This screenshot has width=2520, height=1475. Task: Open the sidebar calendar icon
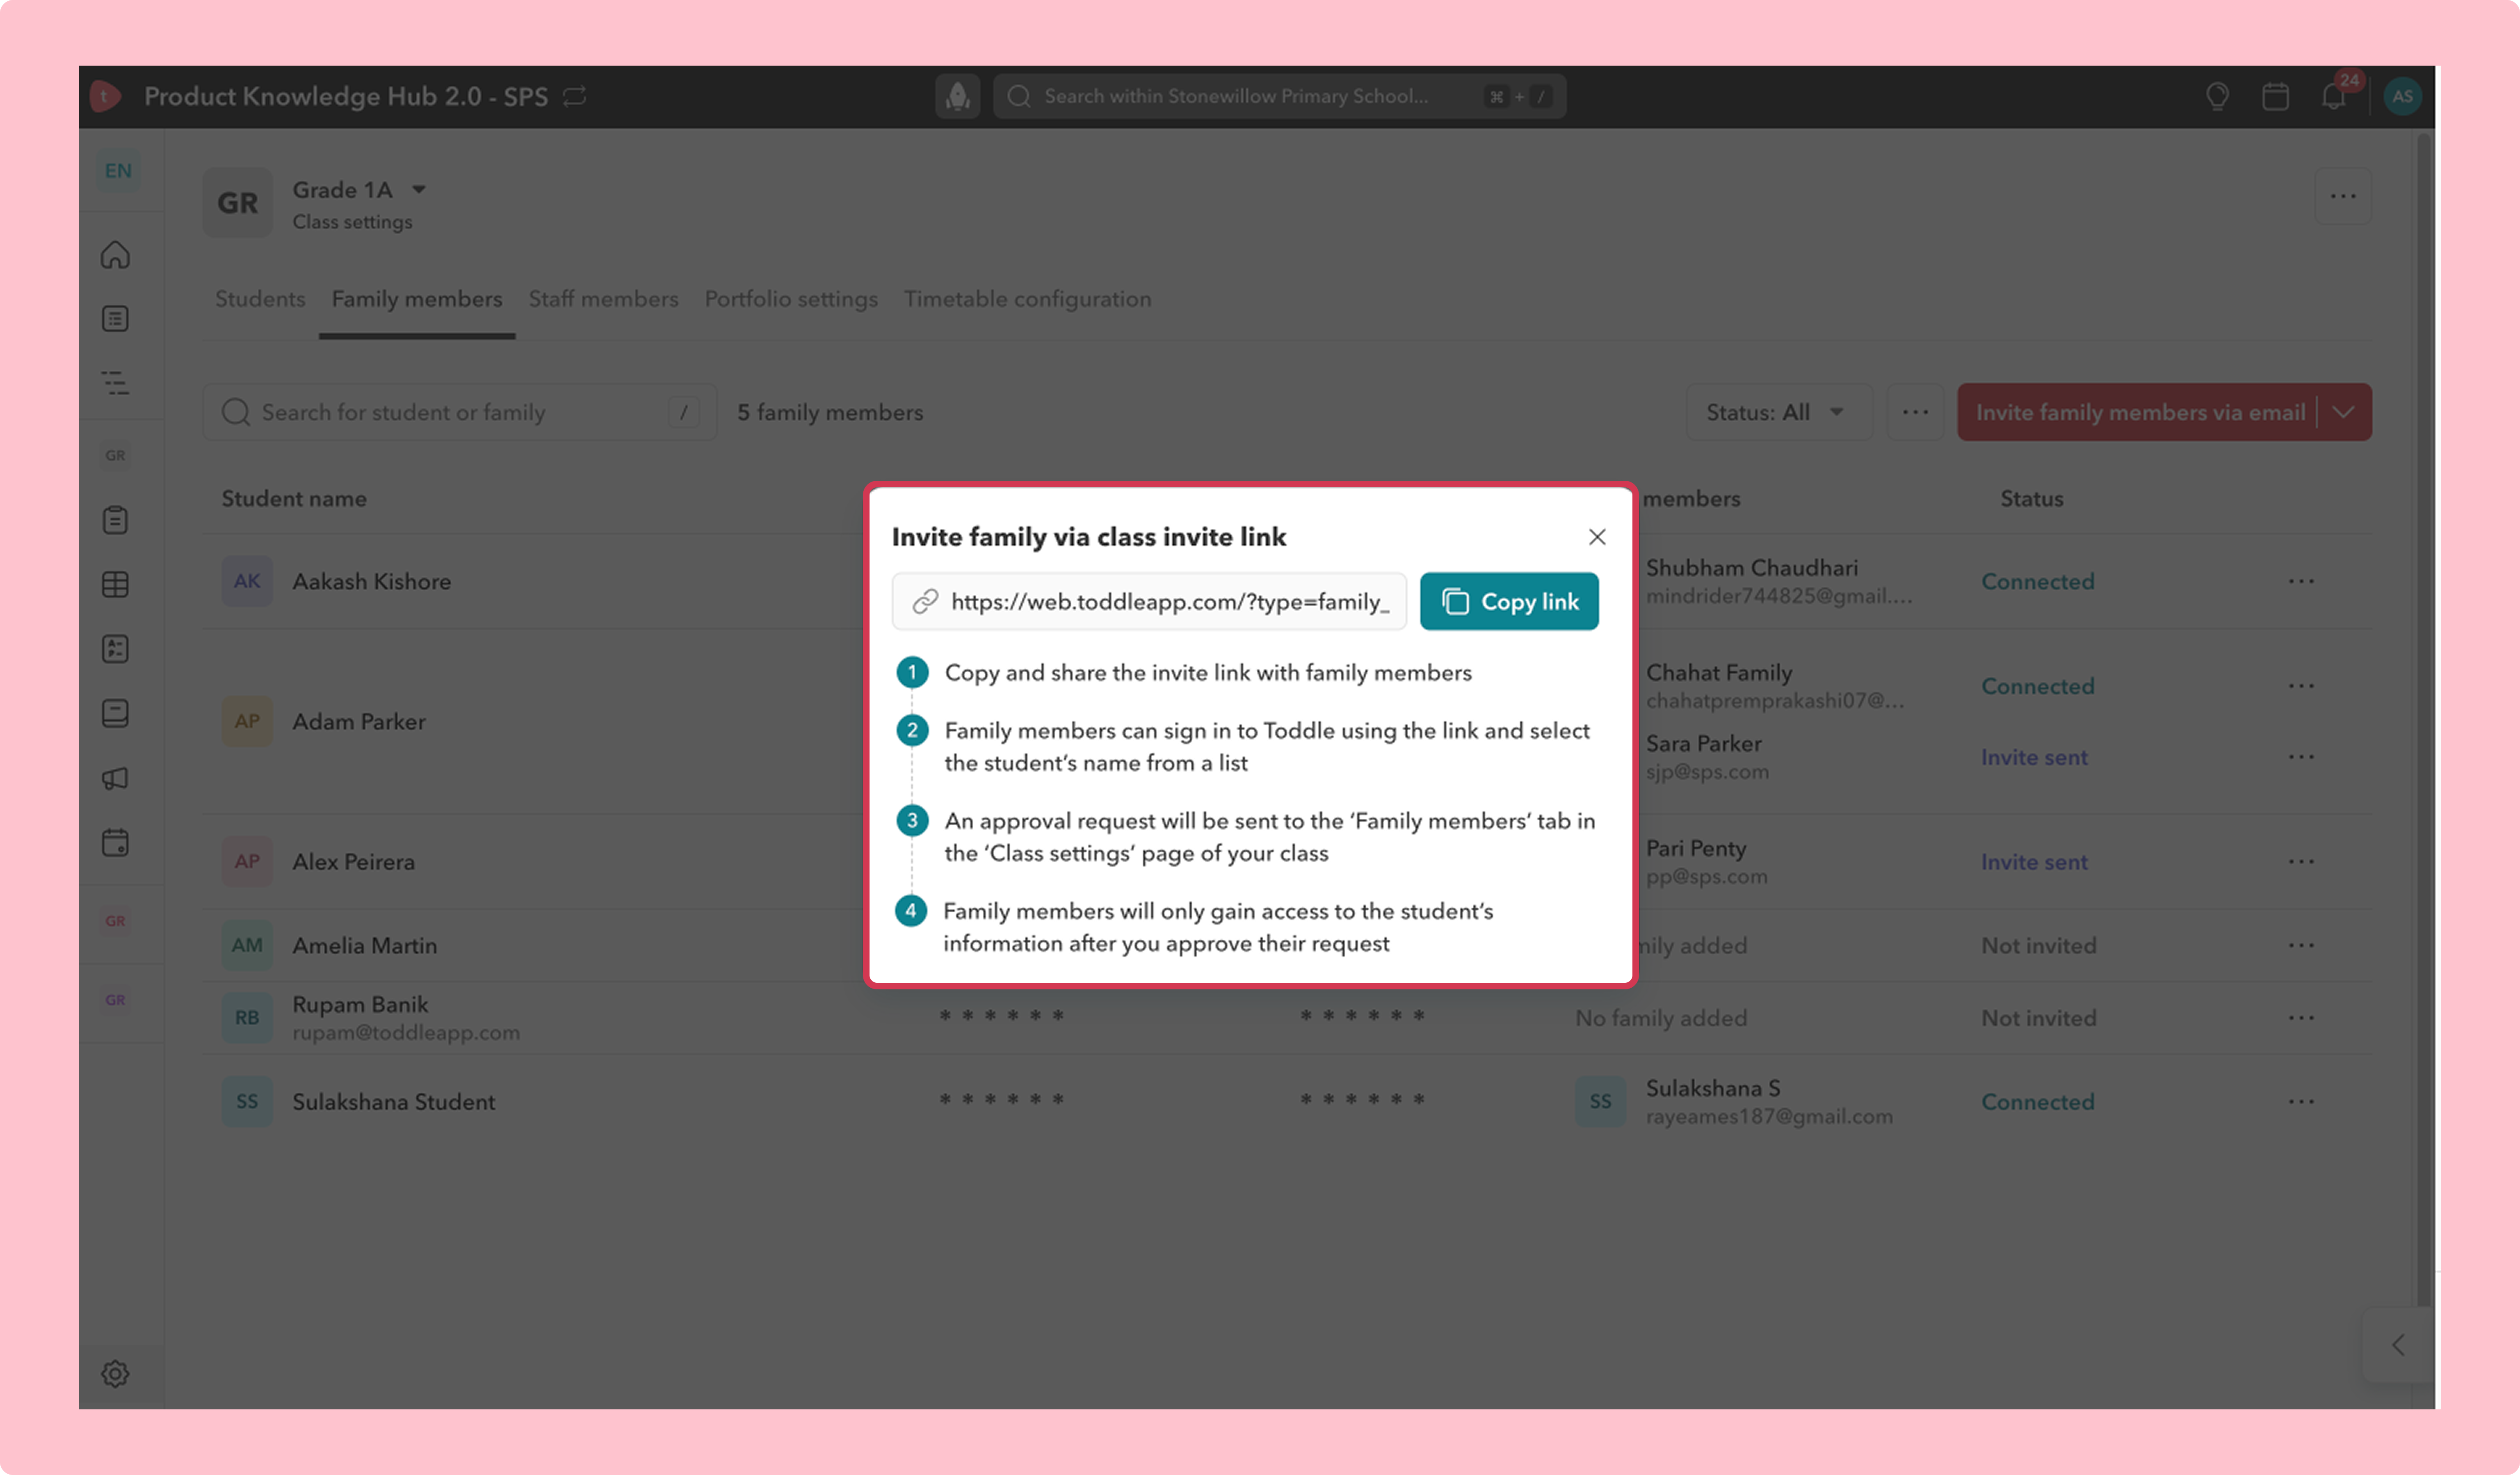tap(115, 843)
